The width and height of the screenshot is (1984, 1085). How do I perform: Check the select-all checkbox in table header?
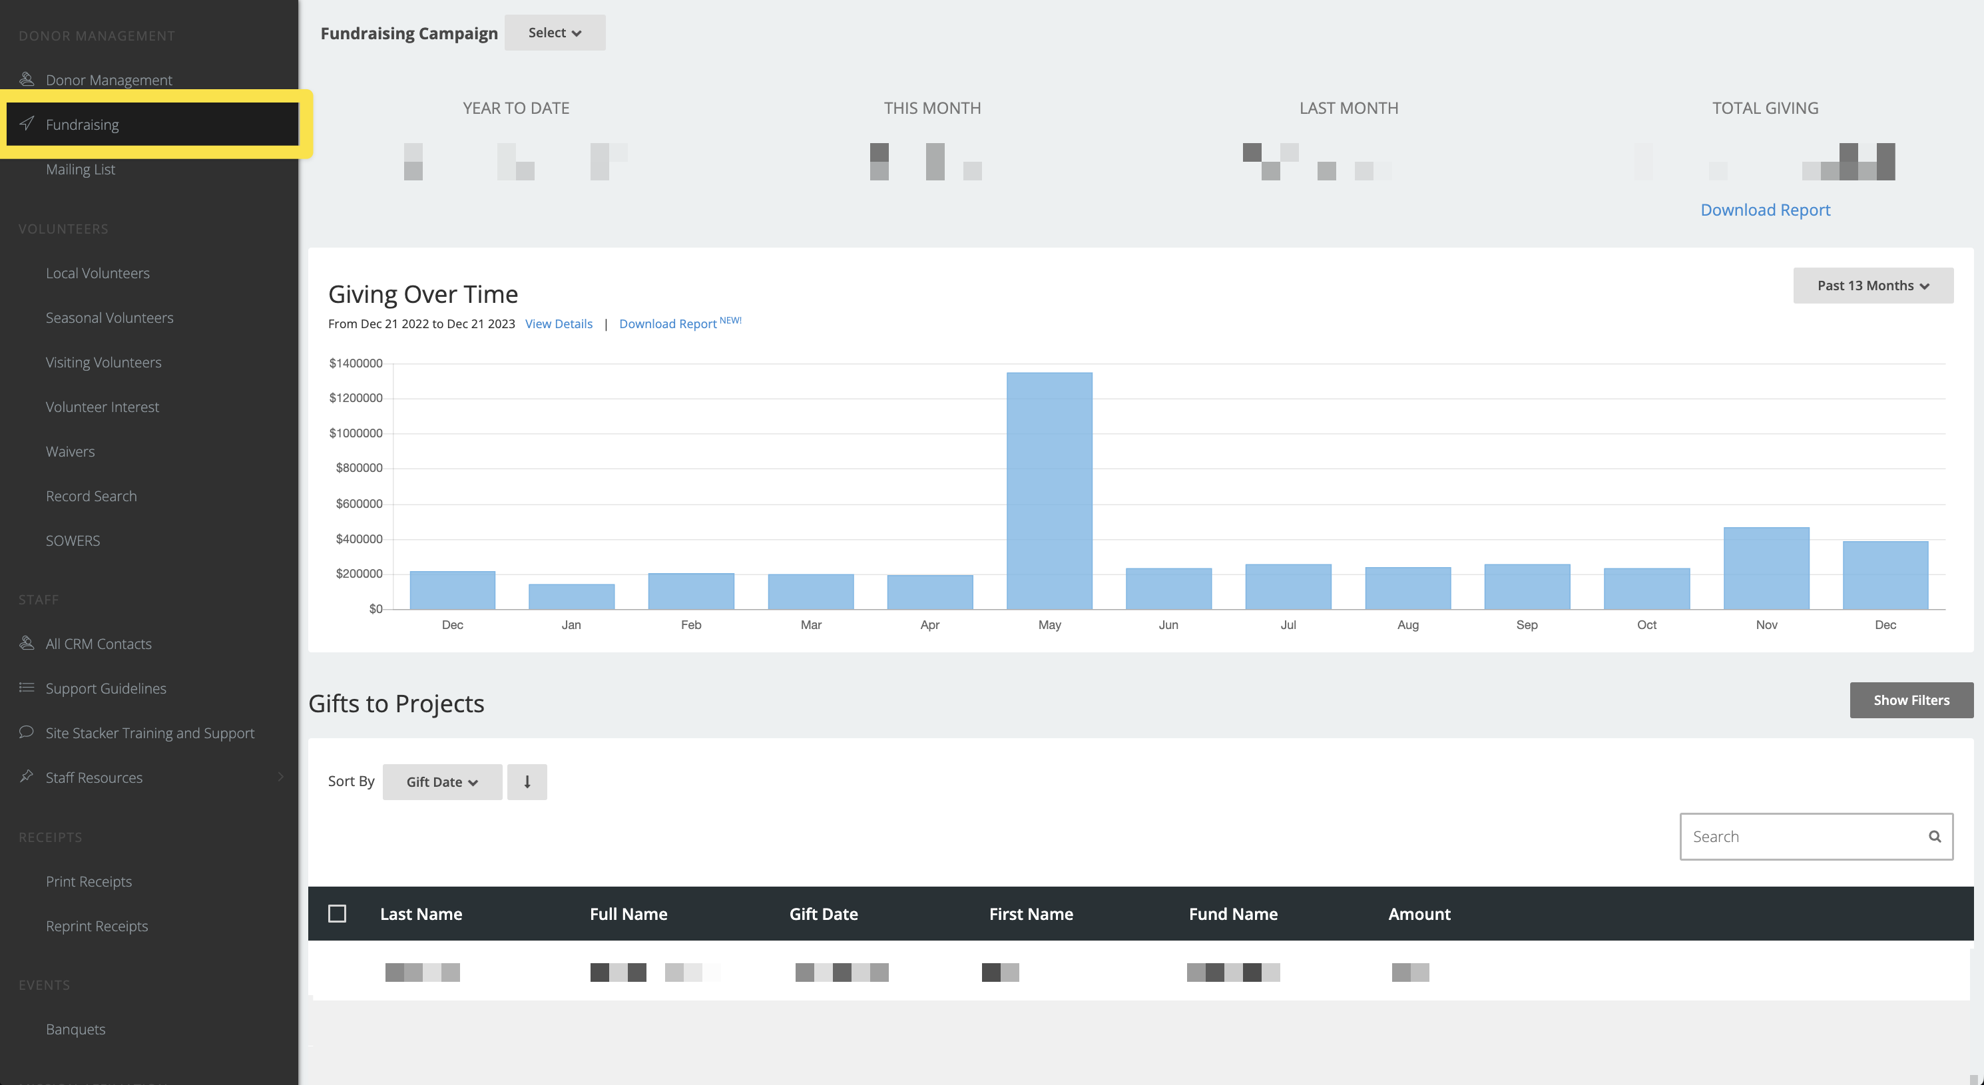coord(338,913)
